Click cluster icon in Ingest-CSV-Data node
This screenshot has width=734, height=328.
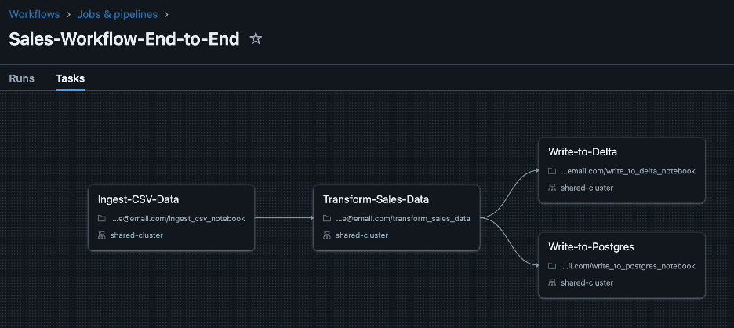coord(102,235)
